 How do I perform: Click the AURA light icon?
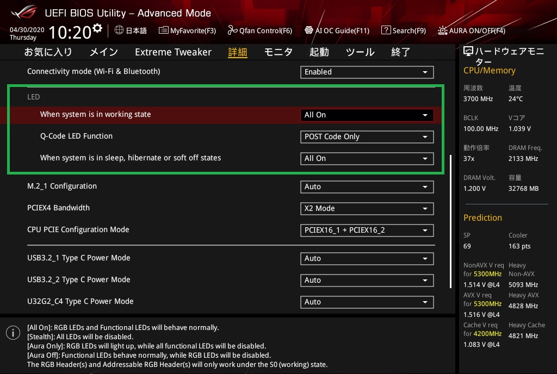click(x=443, y=30)
